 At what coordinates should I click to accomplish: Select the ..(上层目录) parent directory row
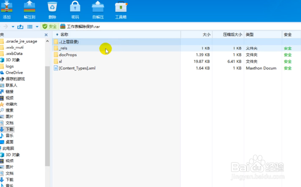(176, 42)
